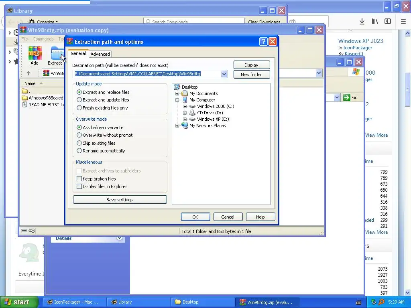The image size is (411, 308).
Task: Open the Windows start button
Action: (x=19, y=302)
